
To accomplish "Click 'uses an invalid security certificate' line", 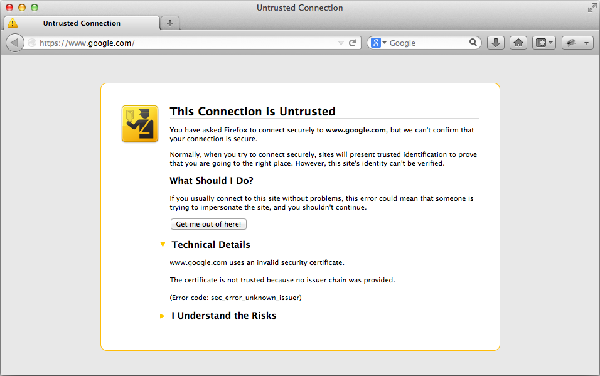I will pos(257,262).
